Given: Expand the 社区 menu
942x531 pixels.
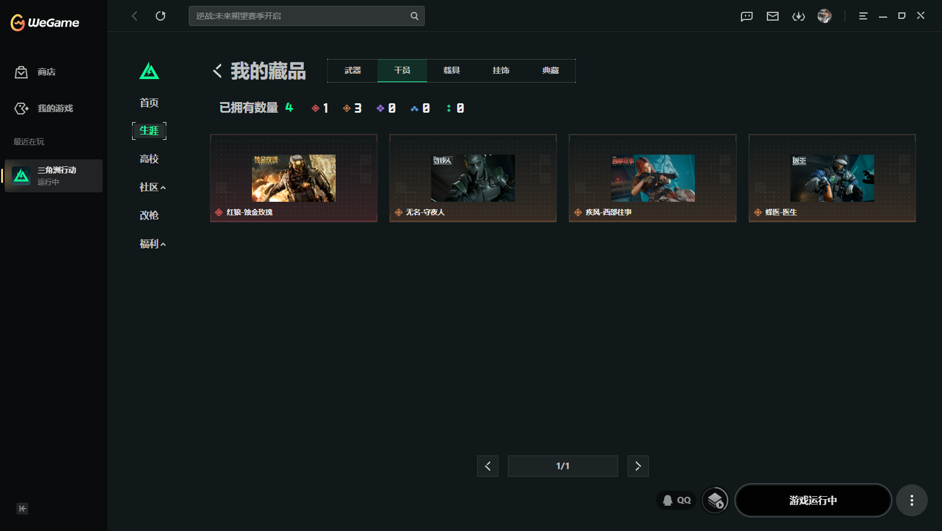Looking at the screenshot, I should click(x=153, y=187).
